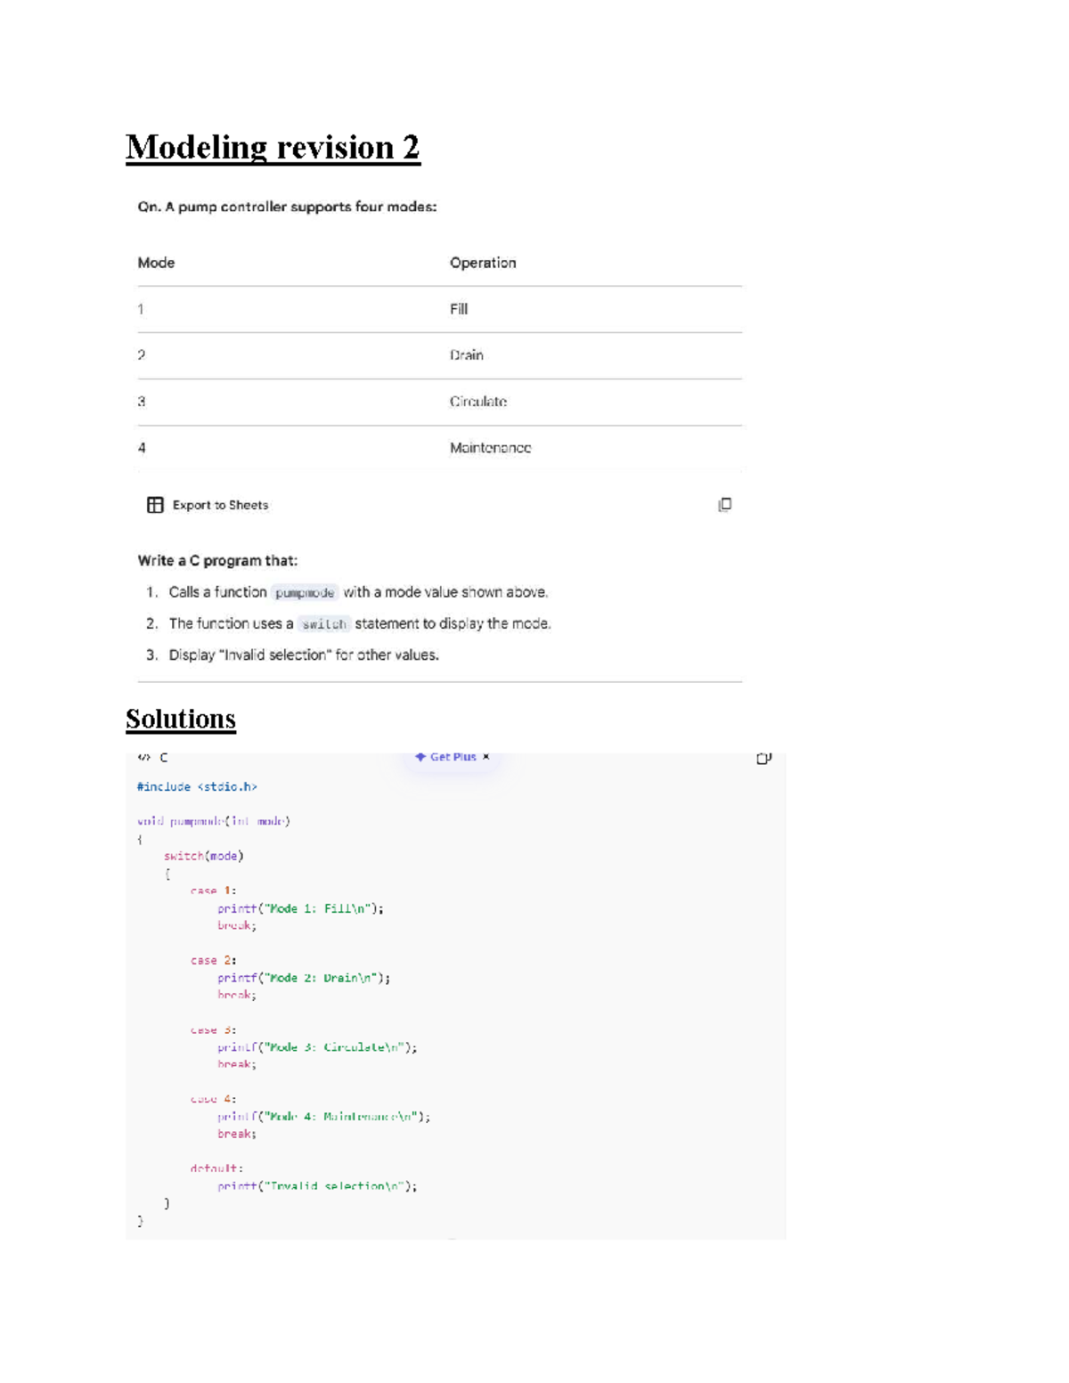The height and width of the screenshot is (1383, 1069).
Task: Select the "Operation" column header
Action: tap(483, 263)
